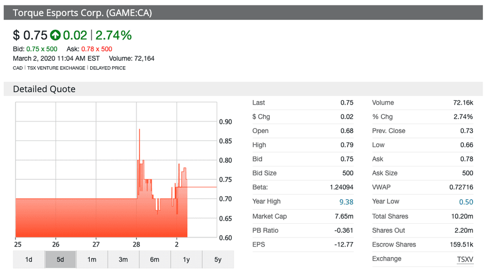Choose the 6m chart timeframe
Viewport: 488px width, 275px height.
coord(154,260)
